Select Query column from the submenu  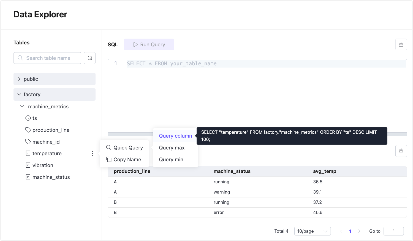175,136
